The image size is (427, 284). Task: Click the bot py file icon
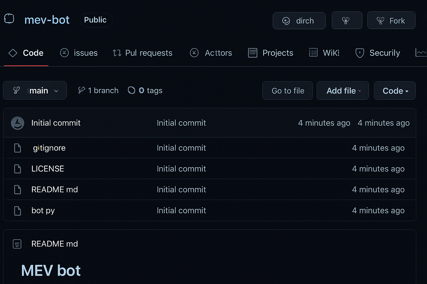click(x=17, y=211)
